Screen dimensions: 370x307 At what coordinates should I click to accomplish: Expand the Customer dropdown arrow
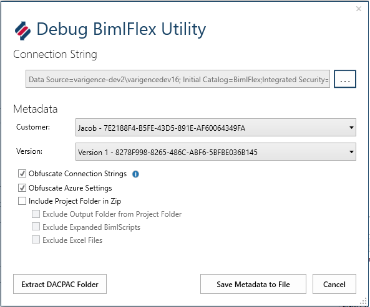pos(351,128)
